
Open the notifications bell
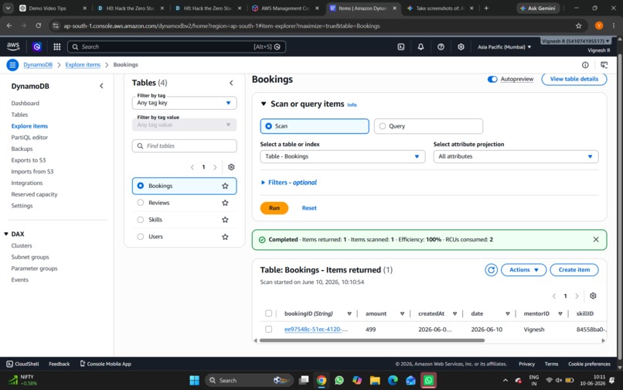(420, 47)
